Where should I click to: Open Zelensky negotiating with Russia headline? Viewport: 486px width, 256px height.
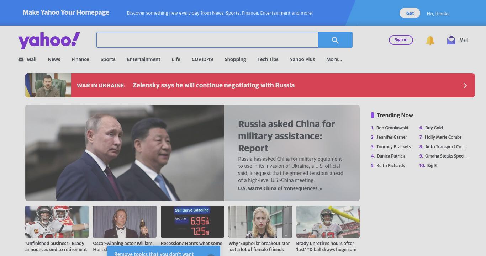pyautogui.click(x=213, y=85)
